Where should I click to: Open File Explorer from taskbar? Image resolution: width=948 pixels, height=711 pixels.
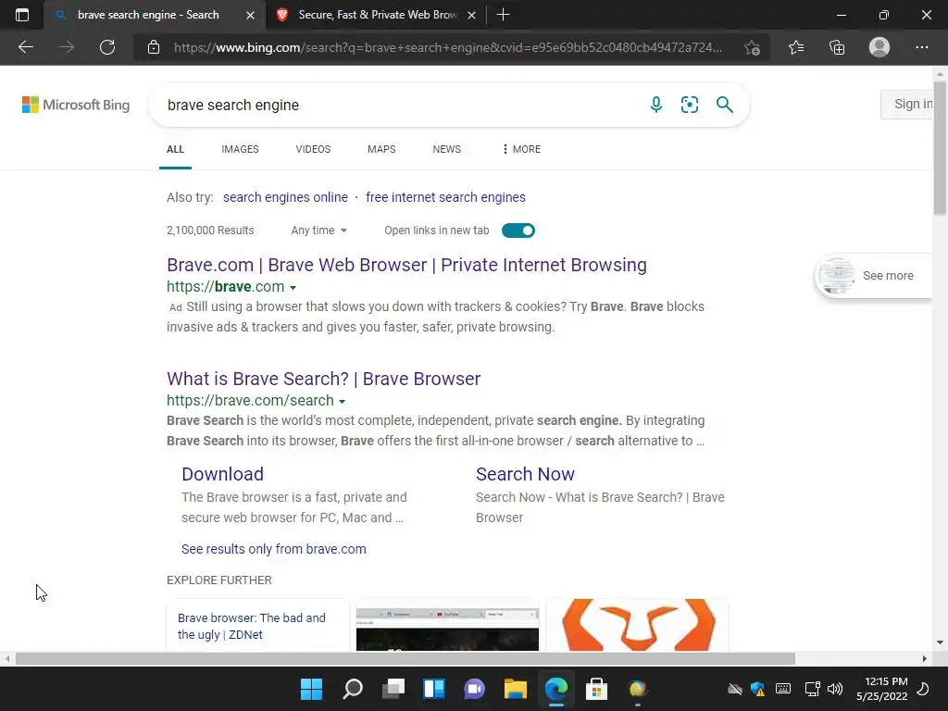click(x=515, y=689)
